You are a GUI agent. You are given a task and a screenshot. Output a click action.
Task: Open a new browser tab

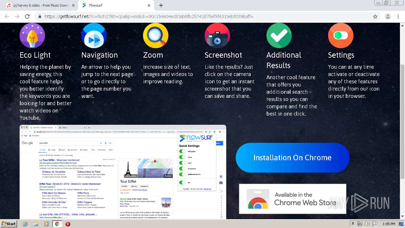coord(161,5)
